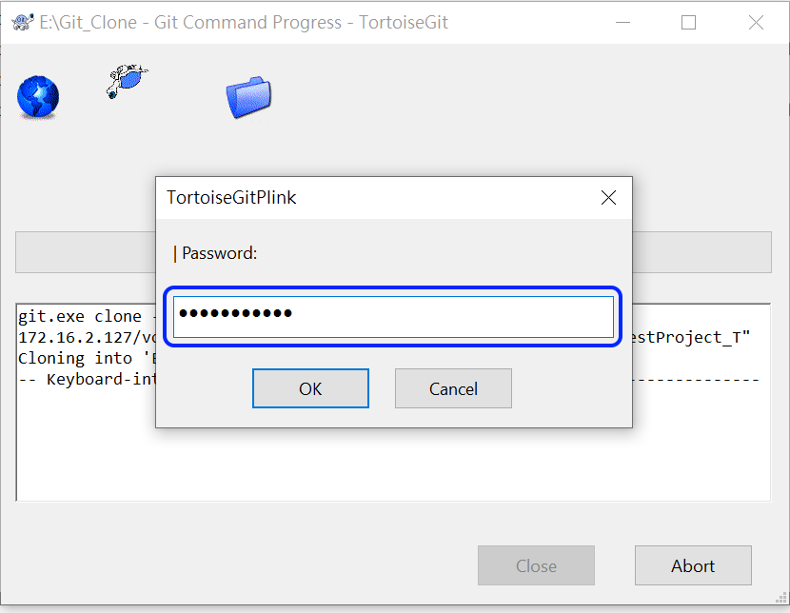
Task: Confirm the password with OK
Action: tap(310, 388)
